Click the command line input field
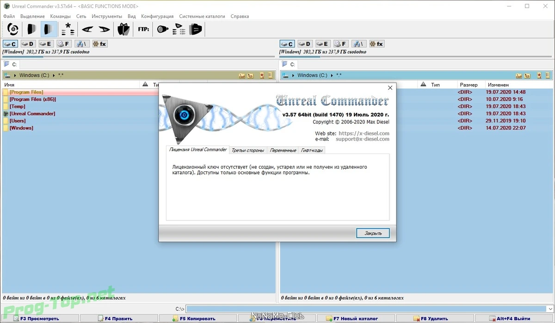Viewport: 555px width, 323px height. pyautogui.click(x=370, y=309)
